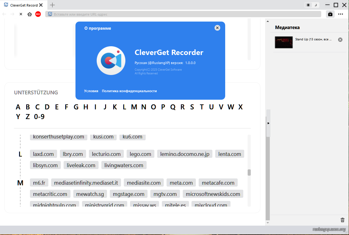Stop page loading with the X icon
The height and width of the screenshot is (235, 349).
21,14
